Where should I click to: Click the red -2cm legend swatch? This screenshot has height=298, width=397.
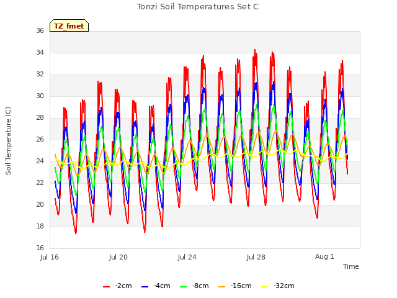pyautogui.click(x=106, y=287)
